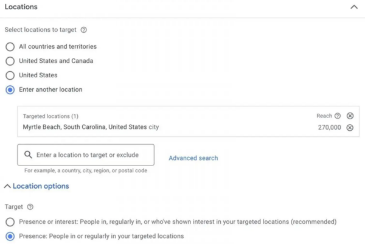Image resolution: width=365 pixels, height=244 pixels.
Task: Select the United States only option
Action: [x=10, y=75]
